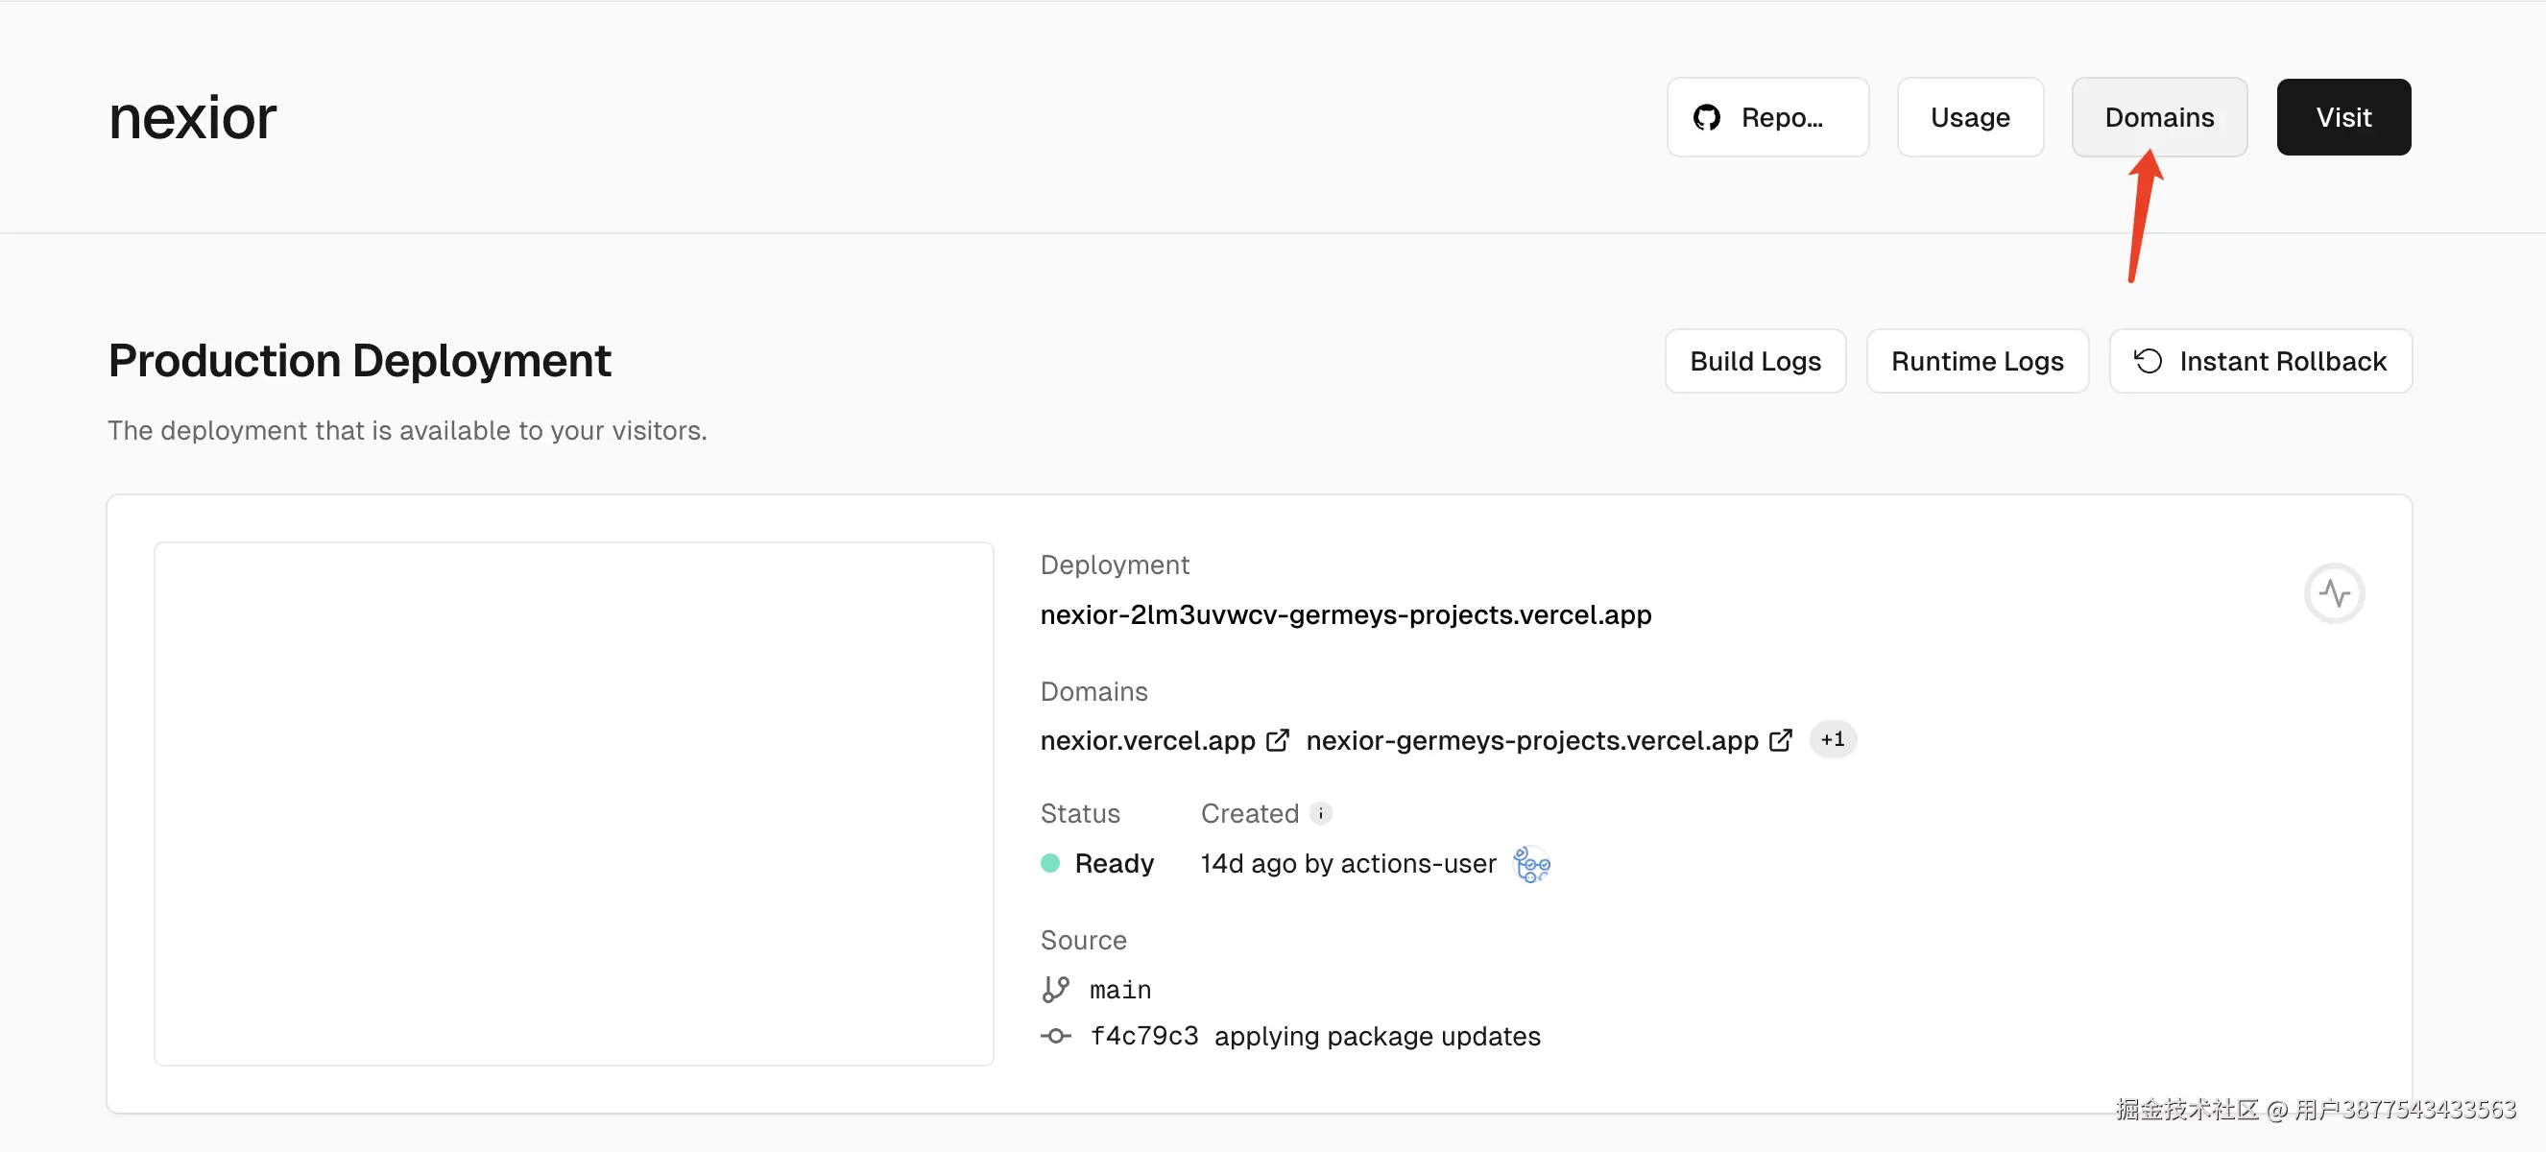This screenshot has width=2546, height=1152.
Task: Click the deployment preview thumbnail
Action: tap(573, 804)
